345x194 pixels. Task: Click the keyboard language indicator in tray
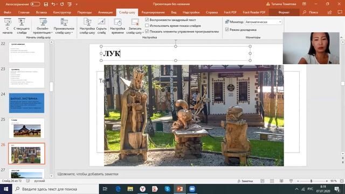coord(310,189)
